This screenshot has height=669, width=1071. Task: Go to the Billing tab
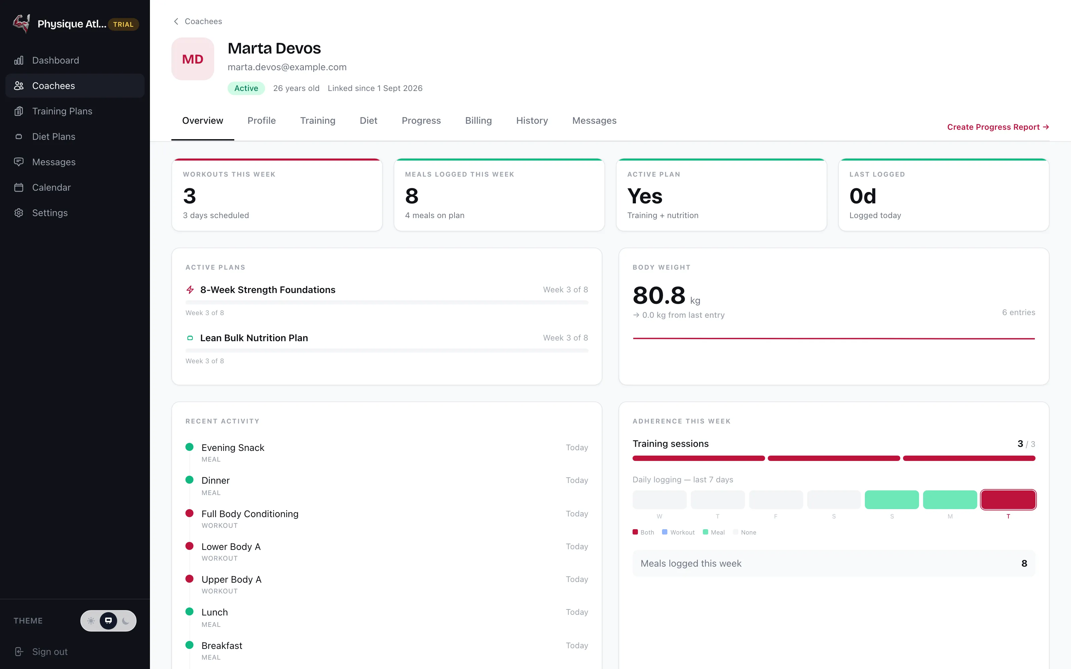click(x=478, y=121)
